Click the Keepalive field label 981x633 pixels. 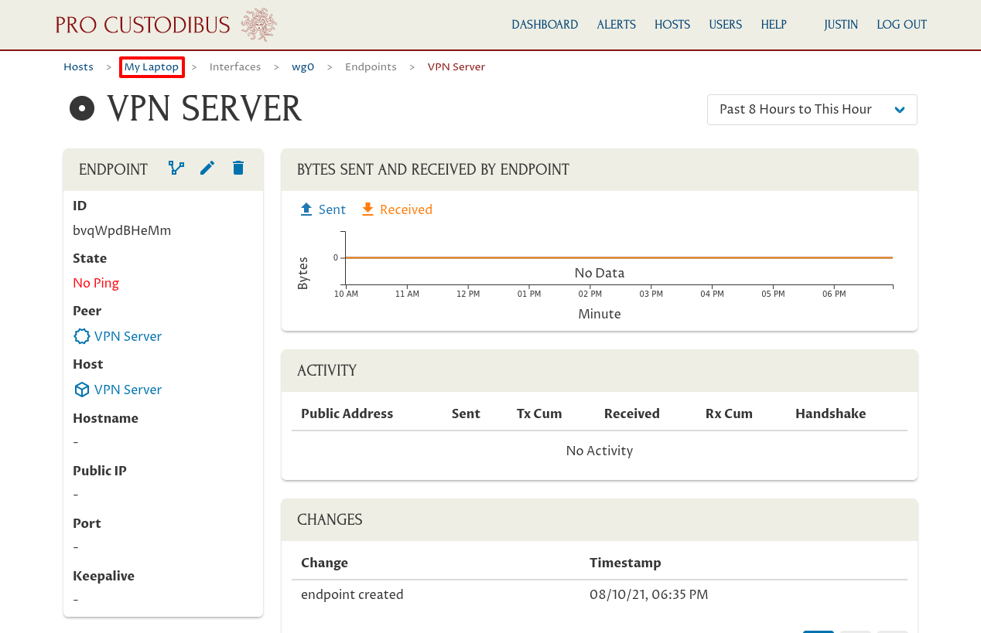(104, 576)
